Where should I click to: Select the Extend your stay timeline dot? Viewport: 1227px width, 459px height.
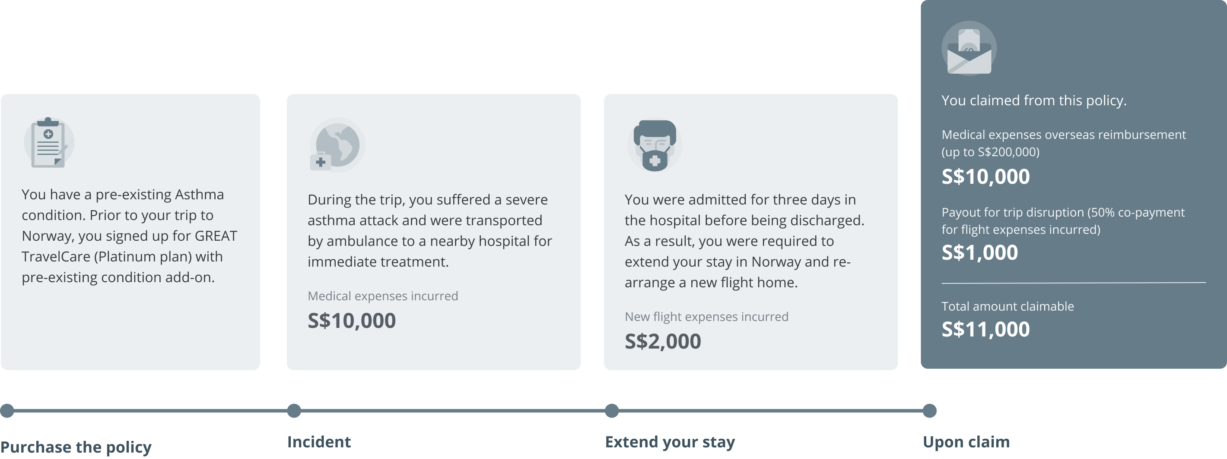pos(612,411)
